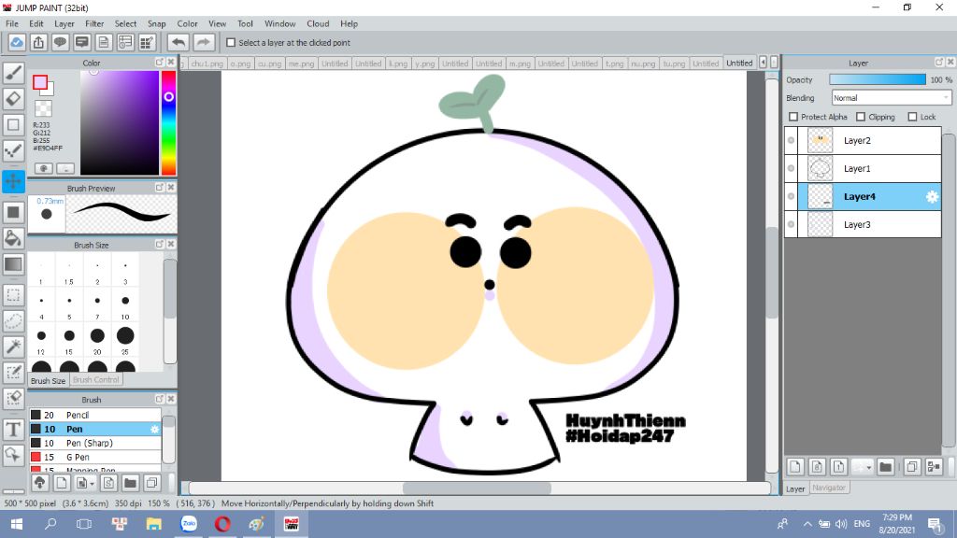The height and width of the screenshot is (538, 957).
Task: Select the Gradient tool
Action: (x=13, y=264)
